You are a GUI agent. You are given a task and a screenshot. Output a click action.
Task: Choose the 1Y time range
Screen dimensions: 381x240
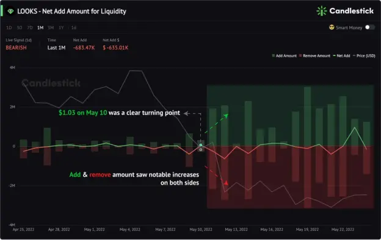coord(61,27)
